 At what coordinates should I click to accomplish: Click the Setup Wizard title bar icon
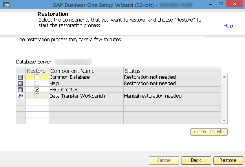point(6,5)
